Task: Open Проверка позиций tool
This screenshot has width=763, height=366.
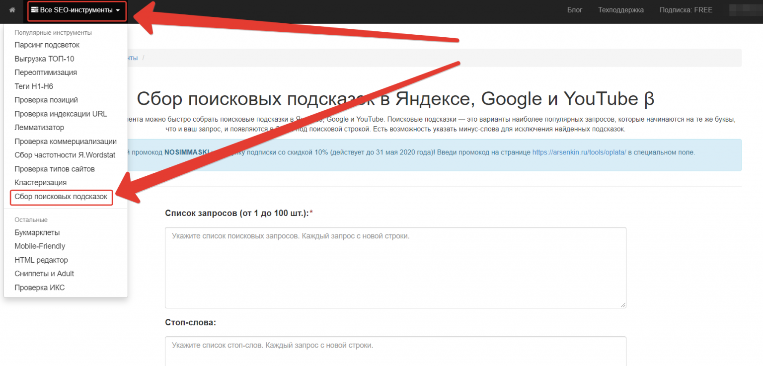Action: (46, 100)
